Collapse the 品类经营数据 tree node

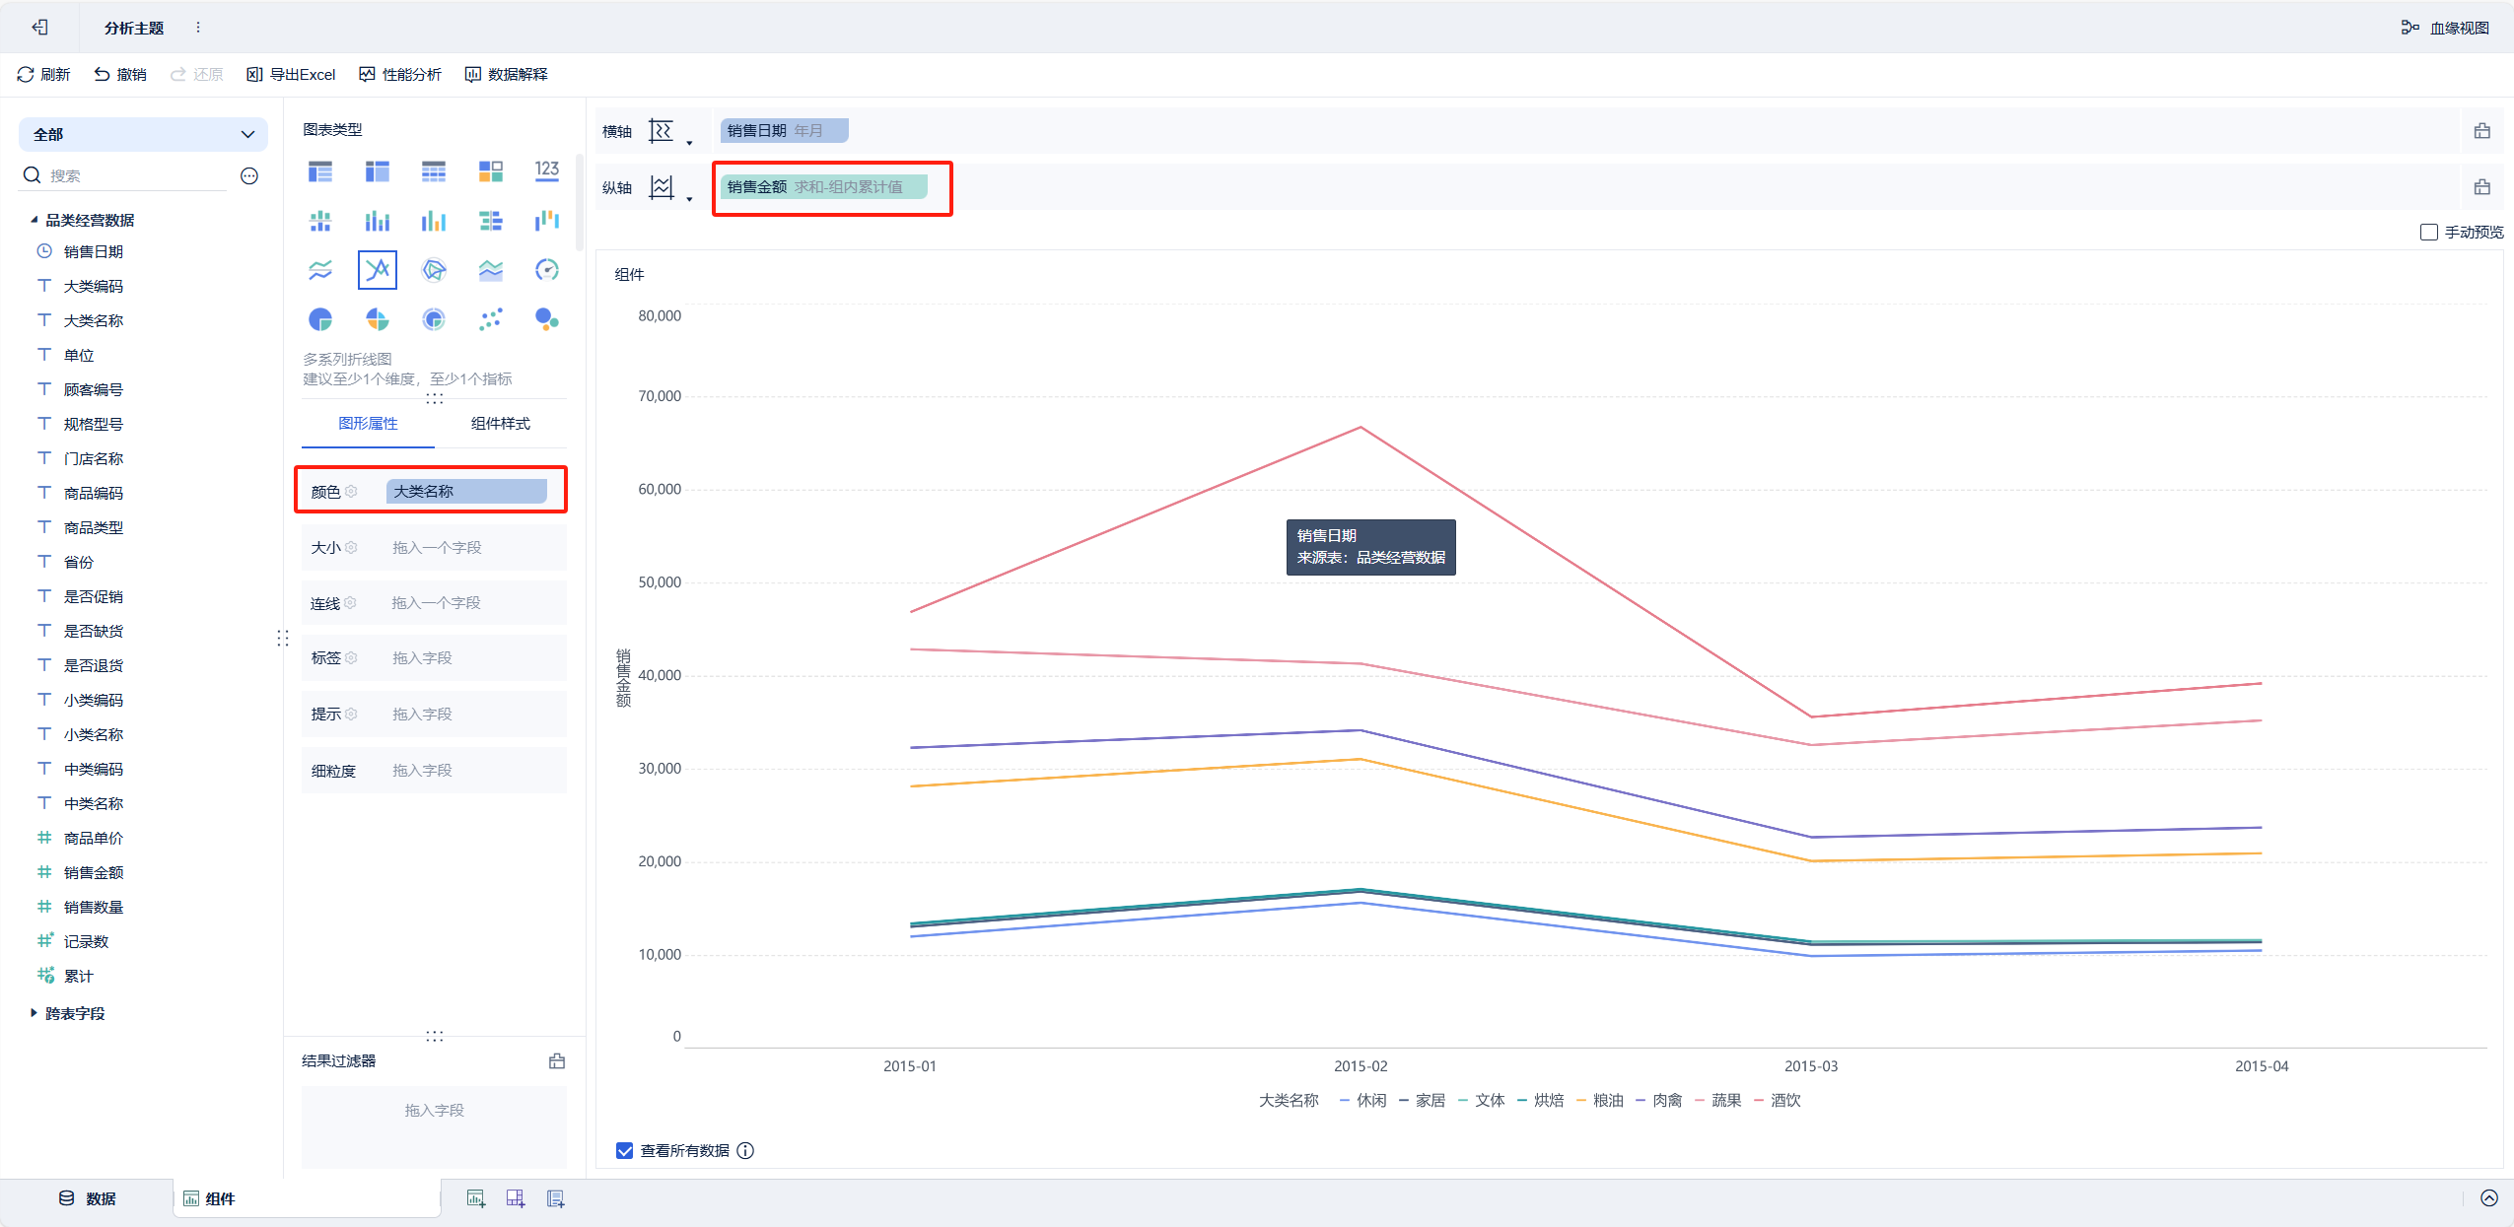[x=34, y=220]
